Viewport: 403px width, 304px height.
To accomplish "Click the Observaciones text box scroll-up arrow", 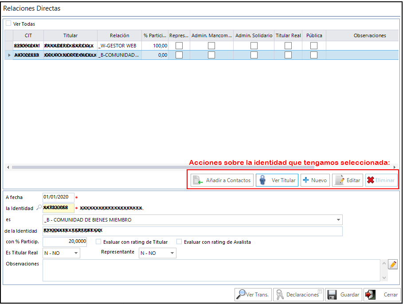I will tap(384, 263).
